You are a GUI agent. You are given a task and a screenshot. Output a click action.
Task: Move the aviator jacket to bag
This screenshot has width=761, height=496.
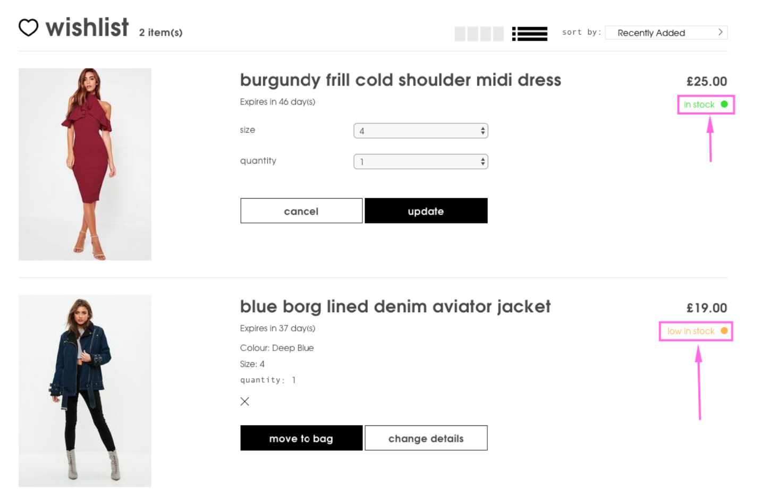click(x=301, y=438)
